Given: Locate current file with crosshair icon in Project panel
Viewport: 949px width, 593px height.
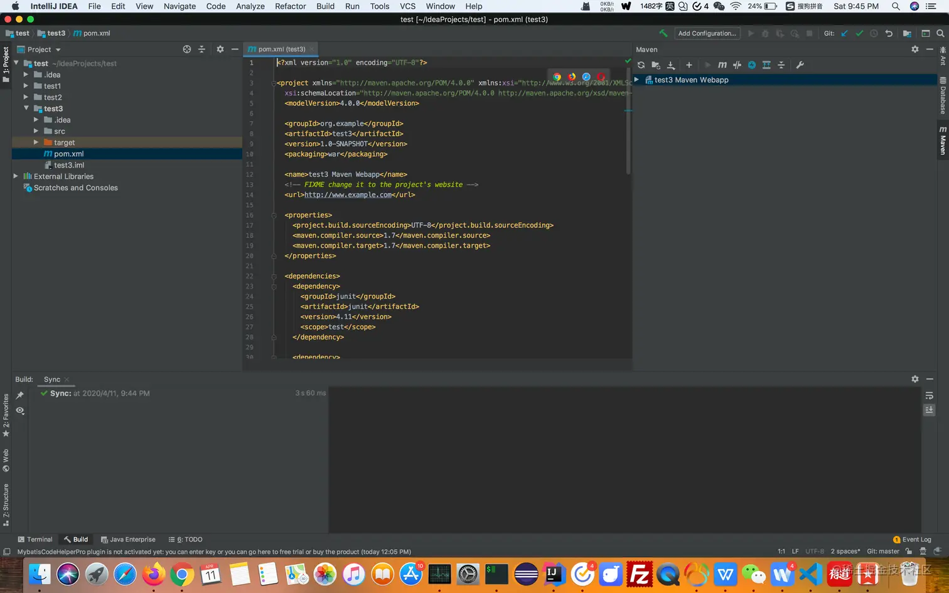Looking at the screenshot, I should click(x=186, y=50).
